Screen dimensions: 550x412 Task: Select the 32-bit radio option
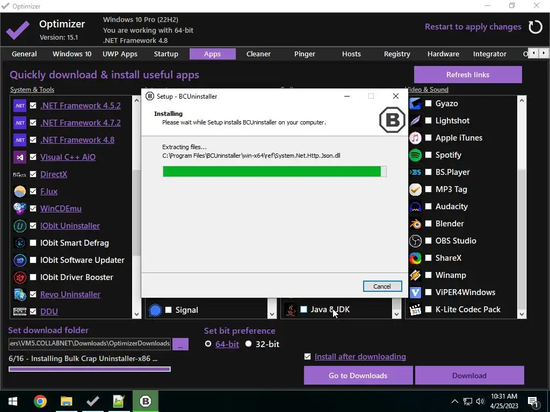click(248, 344)
